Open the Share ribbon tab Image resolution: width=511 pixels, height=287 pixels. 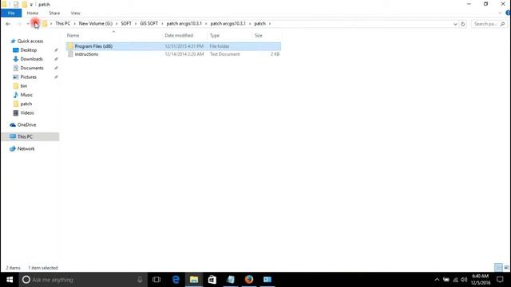(54, 13)
